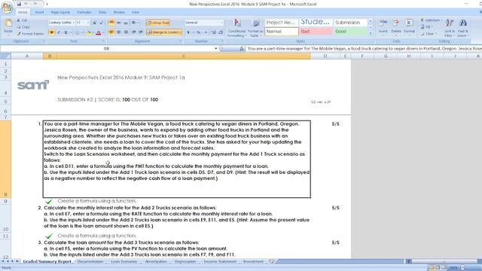The width and height of the screenshot is (482, 271).
Task: Apply the Normal cell style
Action: pos(281,32)
